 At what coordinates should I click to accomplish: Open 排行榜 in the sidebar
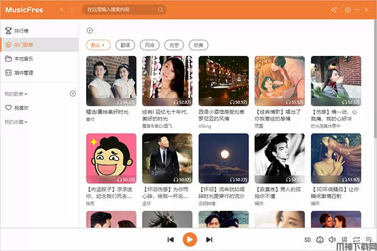tap(22, 31)
